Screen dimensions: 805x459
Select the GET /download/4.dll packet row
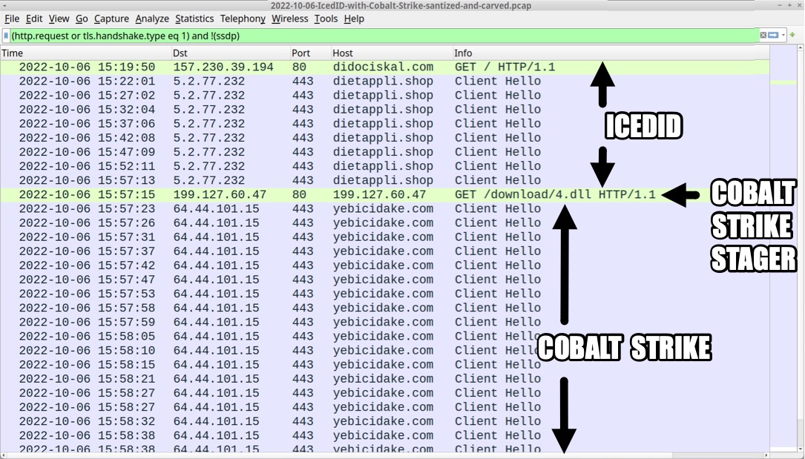[384, 195]
